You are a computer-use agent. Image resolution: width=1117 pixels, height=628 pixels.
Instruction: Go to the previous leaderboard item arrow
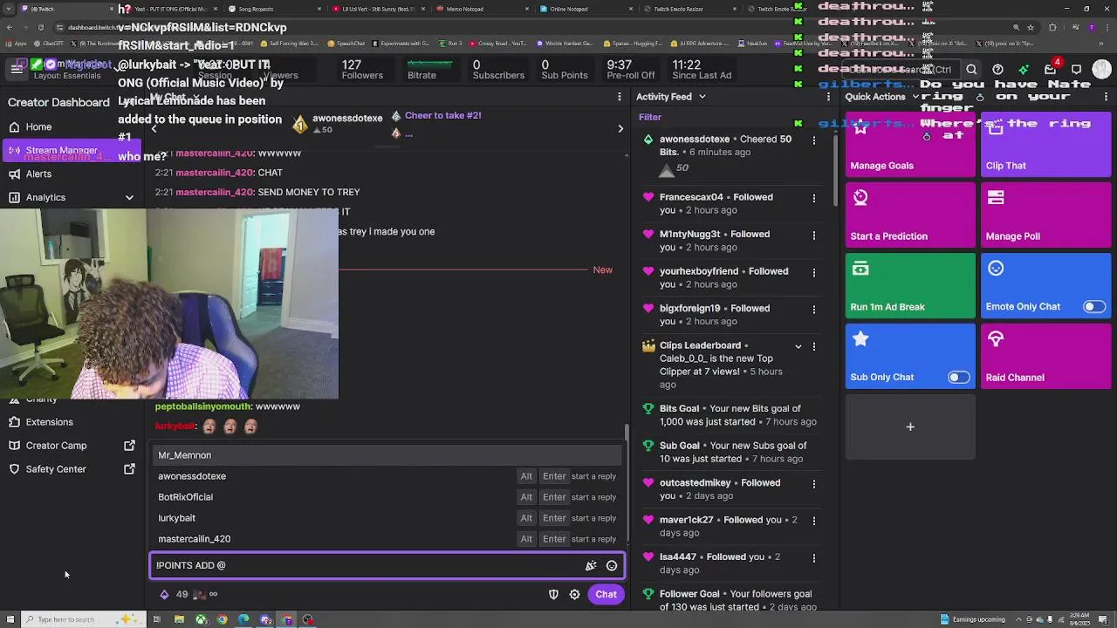coord(154,129)
